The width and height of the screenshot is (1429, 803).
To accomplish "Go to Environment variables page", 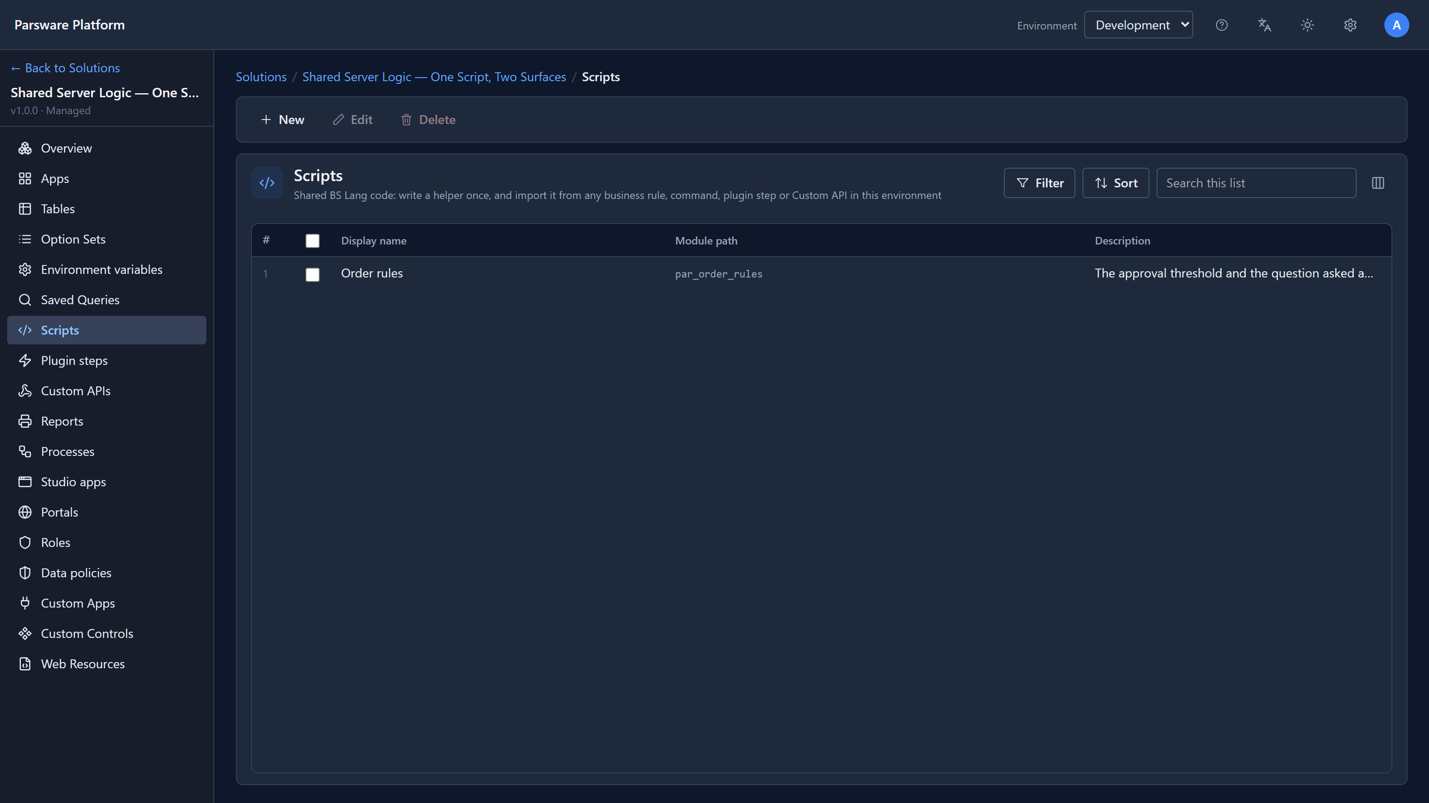I will coord(107,270).
